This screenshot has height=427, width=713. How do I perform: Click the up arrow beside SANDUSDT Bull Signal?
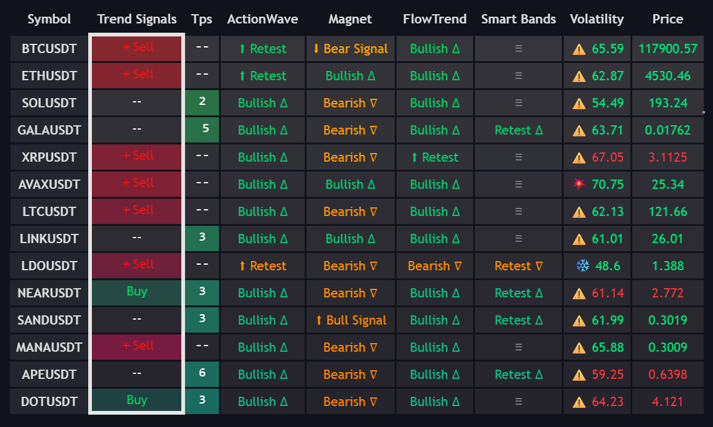tap(319, 320)
